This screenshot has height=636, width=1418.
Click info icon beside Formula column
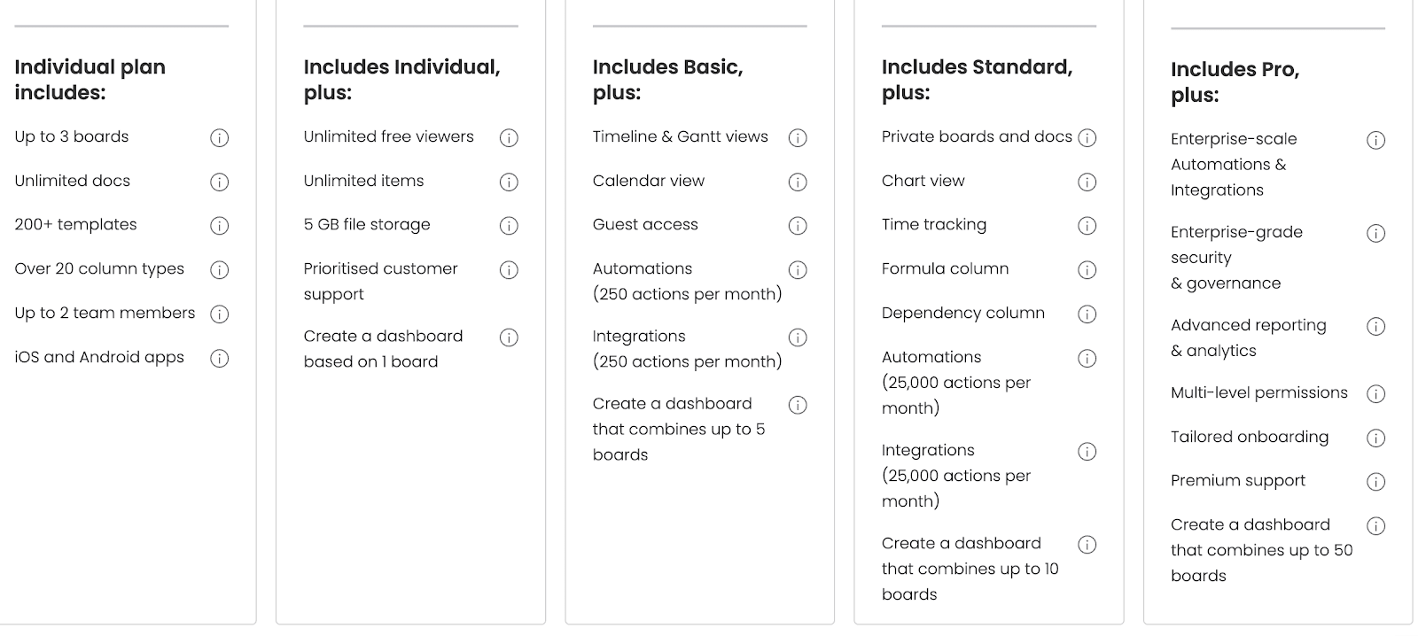[x=1087, y=270]
